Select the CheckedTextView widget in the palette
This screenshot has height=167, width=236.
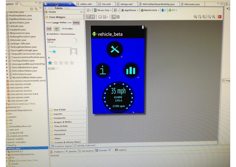point(68,34)
